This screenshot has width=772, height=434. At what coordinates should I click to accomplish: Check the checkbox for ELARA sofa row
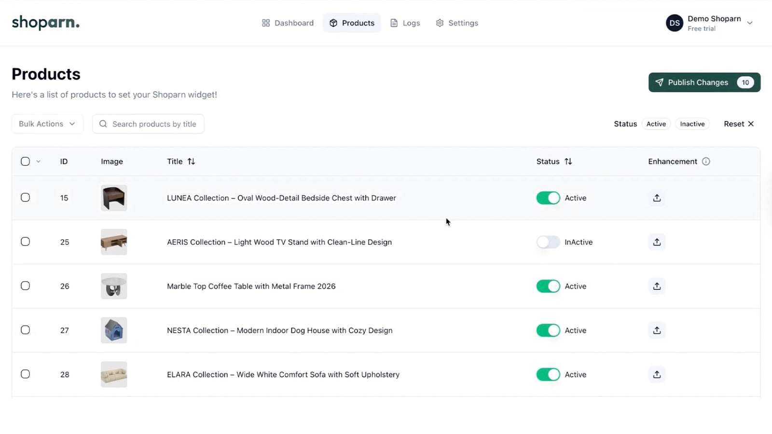(x=25, y=374)
